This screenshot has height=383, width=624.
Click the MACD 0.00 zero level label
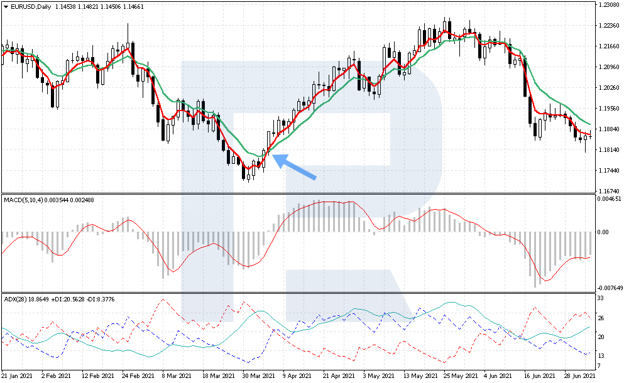[x=603, y=232]
